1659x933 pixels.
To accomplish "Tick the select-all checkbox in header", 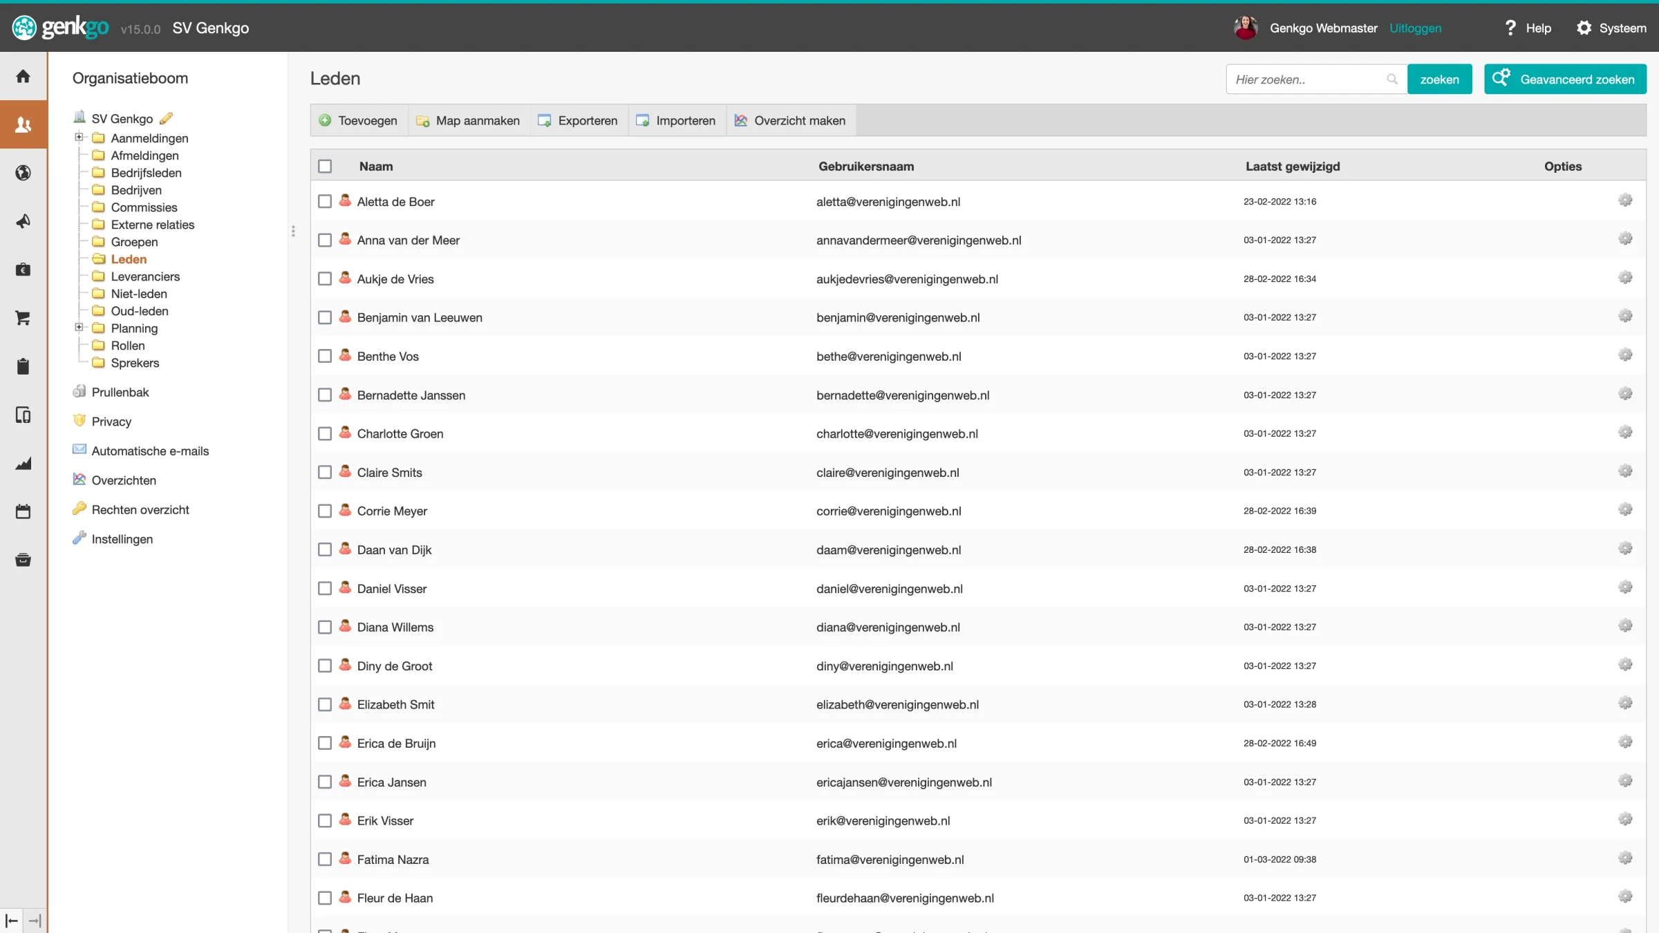I will pos(325,166).
